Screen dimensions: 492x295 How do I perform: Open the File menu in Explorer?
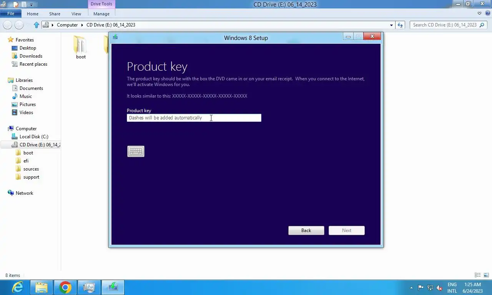[11, 13]
